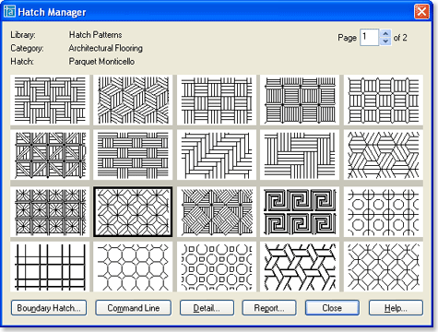This screenshot has width=438, height=332.
Task: Select third parquet hatch in top row
Action: (x=217, y=100)
